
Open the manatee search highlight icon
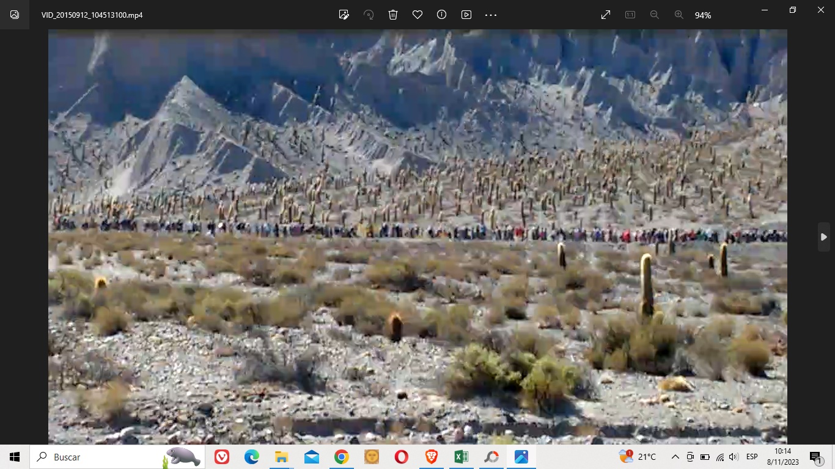point(182,457)
